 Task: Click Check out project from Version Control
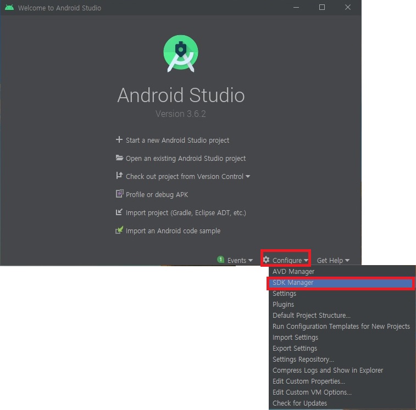click(x=185, y=177)
